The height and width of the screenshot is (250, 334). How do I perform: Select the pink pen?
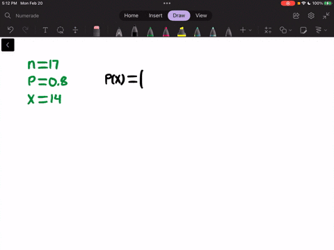pyautogui.click(x=166, y=31)
